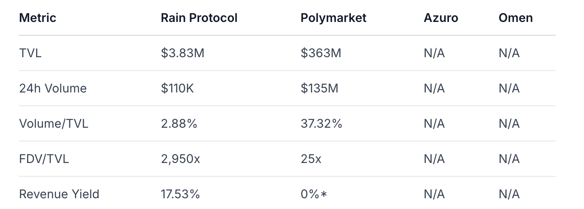Screen dimensions: 584x209
Task: Select the TVL row label
Action: point(31,53)
